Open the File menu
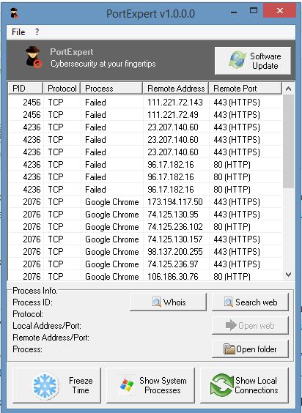Image resolution: width=302 pixels, height=413 pixels. point(18,32)
